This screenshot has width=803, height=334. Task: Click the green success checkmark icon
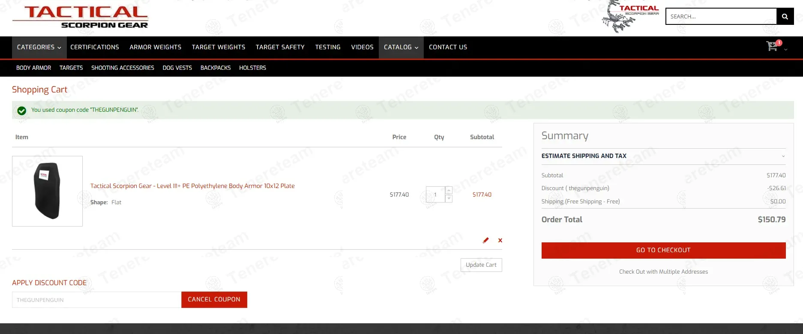(x=22, y=111)
